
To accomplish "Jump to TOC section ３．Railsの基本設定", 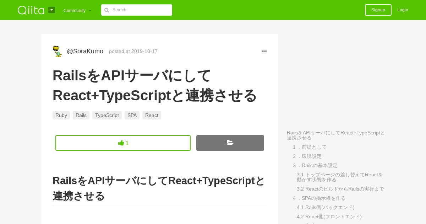I will [x=315, y=165].
